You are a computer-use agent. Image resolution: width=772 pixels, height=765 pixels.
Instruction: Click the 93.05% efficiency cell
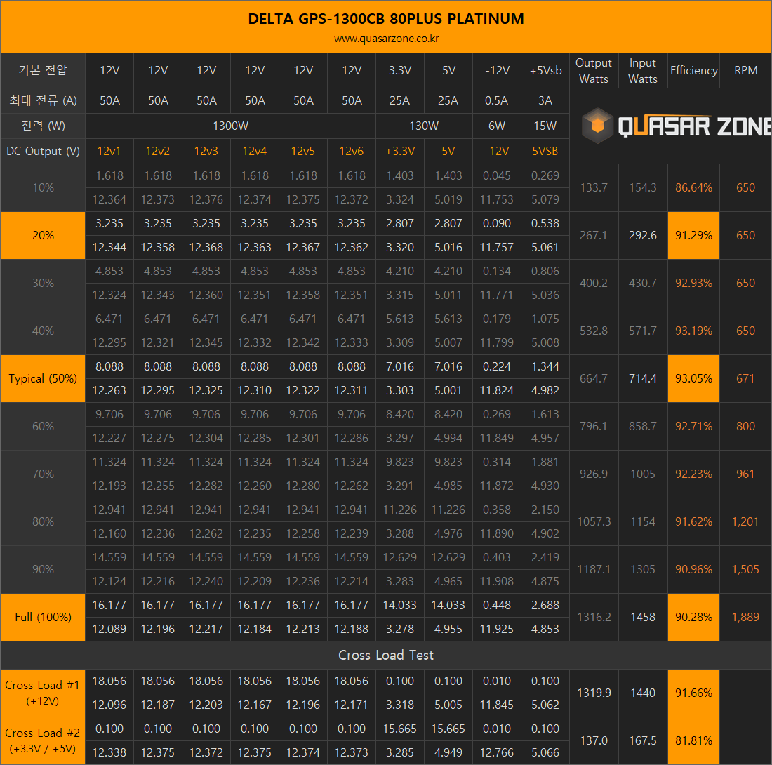coord(693,378)
